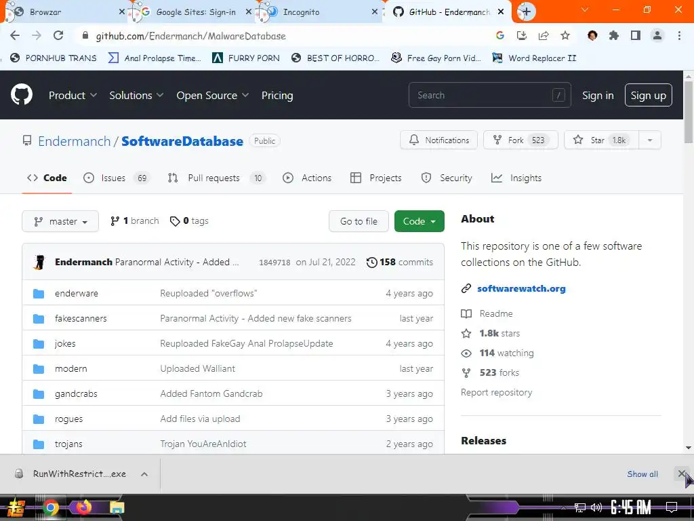Open the notification center tray icon

(x=672, y=507)
